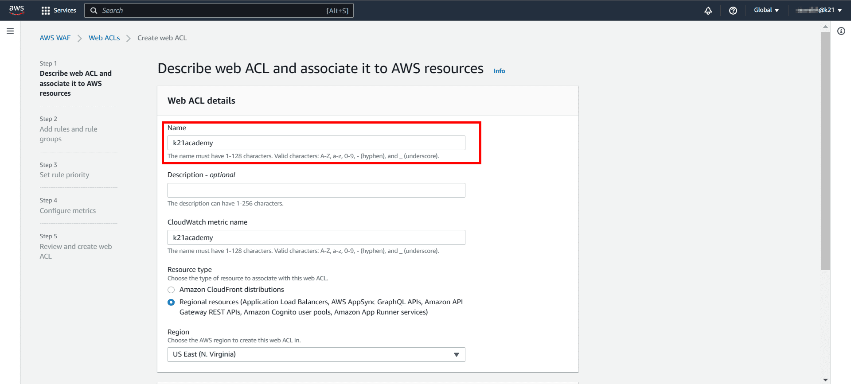Click the AWS logo home icon
The height and width of the screenshot is (384, 851).
16,10
